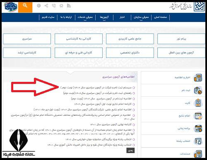Click اعلام نتایج sidebar label
The image size is (207, 160).
click(184, 116)
